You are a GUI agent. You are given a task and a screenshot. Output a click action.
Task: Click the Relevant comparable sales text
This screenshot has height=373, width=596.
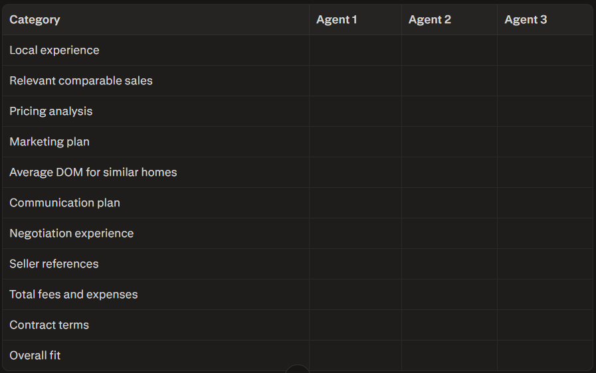[81, 80]
